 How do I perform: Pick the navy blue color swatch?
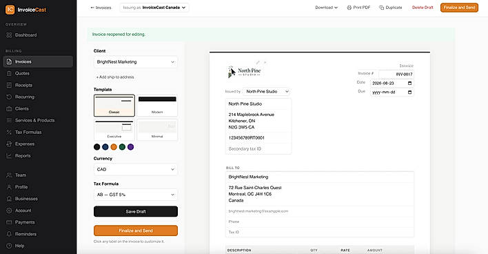point(105,147)
